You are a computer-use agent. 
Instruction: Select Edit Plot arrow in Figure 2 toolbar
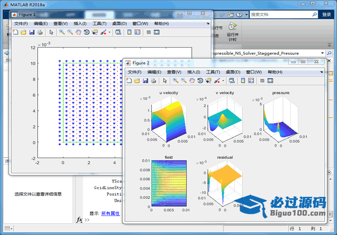pos(165,80)
